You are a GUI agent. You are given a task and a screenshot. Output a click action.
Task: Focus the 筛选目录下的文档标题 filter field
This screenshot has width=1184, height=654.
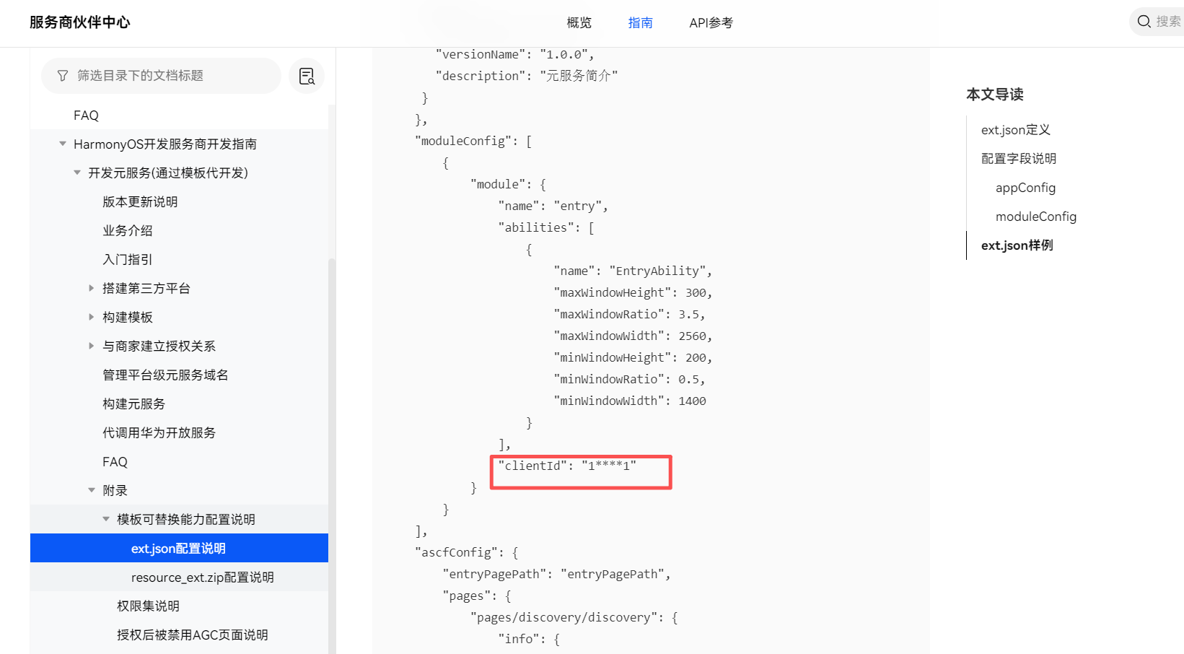pyautogui.click(x=166, y=76)
